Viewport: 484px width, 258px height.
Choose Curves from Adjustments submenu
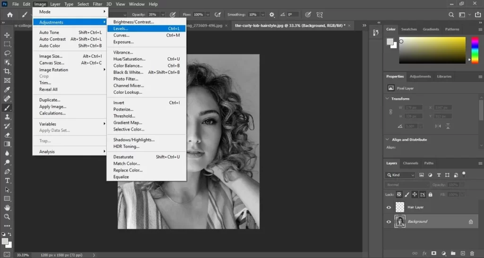click(147, 35)
